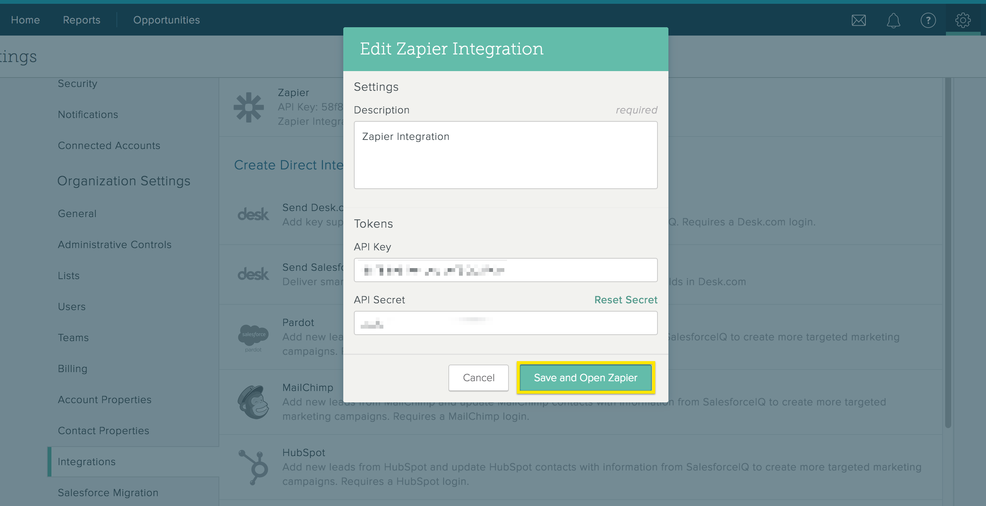The height and width of the screenshot is (506, 986).
Task: Click Save and Open Zapier button
Action: [x=586, y=378]
